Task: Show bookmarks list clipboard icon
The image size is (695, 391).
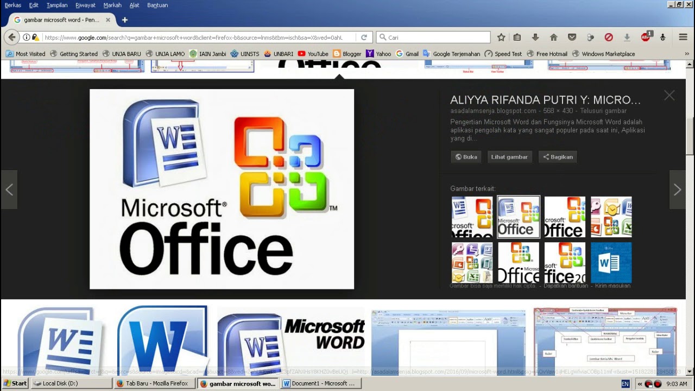Action: tap(517, 37)
